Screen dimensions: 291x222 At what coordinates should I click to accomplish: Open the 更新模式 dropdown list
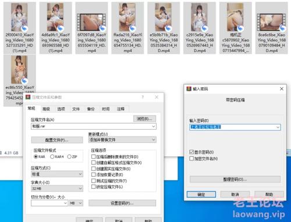pos(122,139)
